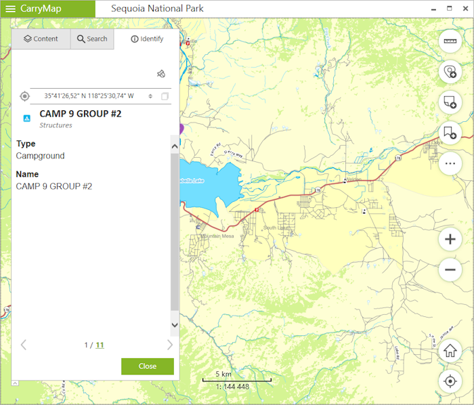This screenshot has height=405, width=474.
Task: Change coordinate format with the spinner arrows
Action: pos(150,96)
